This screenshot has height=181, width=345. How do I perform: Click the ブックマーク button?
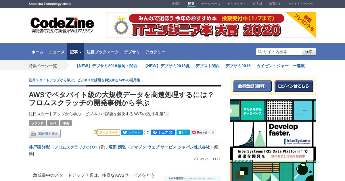click(108, 132)
